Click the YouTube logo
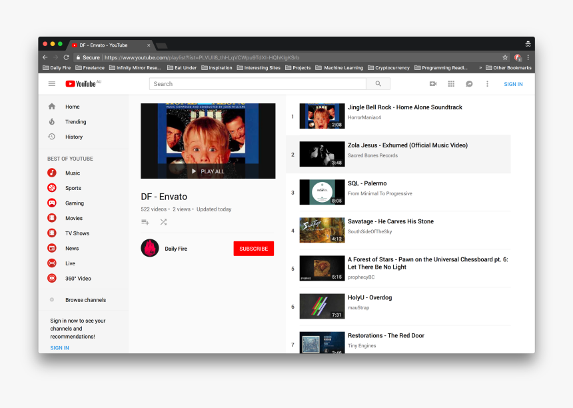Image resolution: width=573 pixels, height=408 pixels. pyautogui.click(x=81, y=84)
